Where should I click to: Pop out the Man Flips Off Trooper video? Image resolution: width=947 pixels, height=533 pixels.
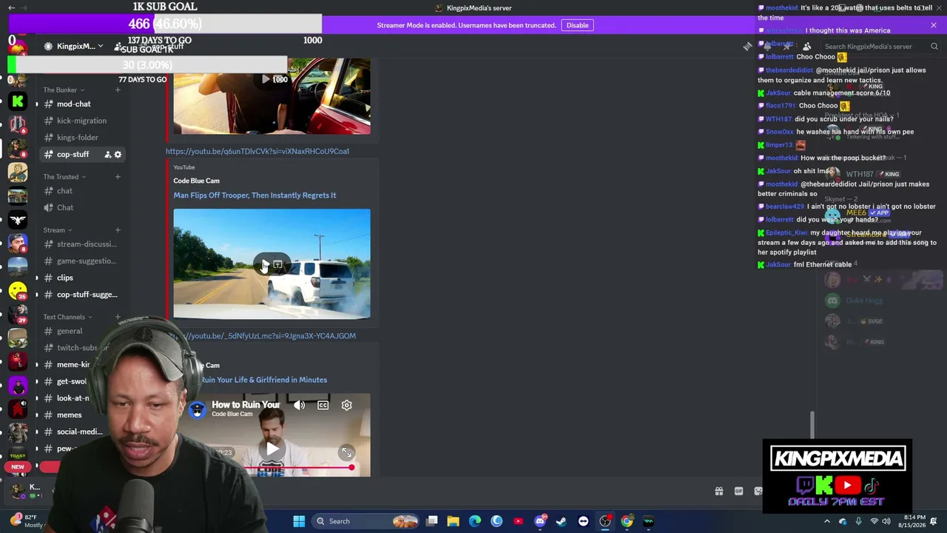277,264
